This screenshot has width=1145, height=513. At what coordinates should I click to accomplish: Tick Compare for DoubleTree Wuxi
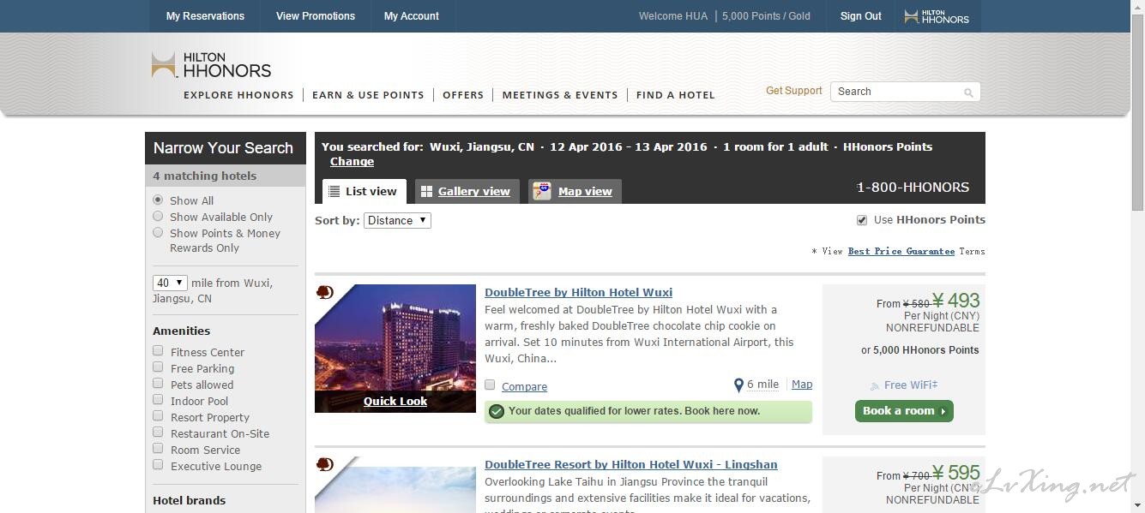point(490,385)
